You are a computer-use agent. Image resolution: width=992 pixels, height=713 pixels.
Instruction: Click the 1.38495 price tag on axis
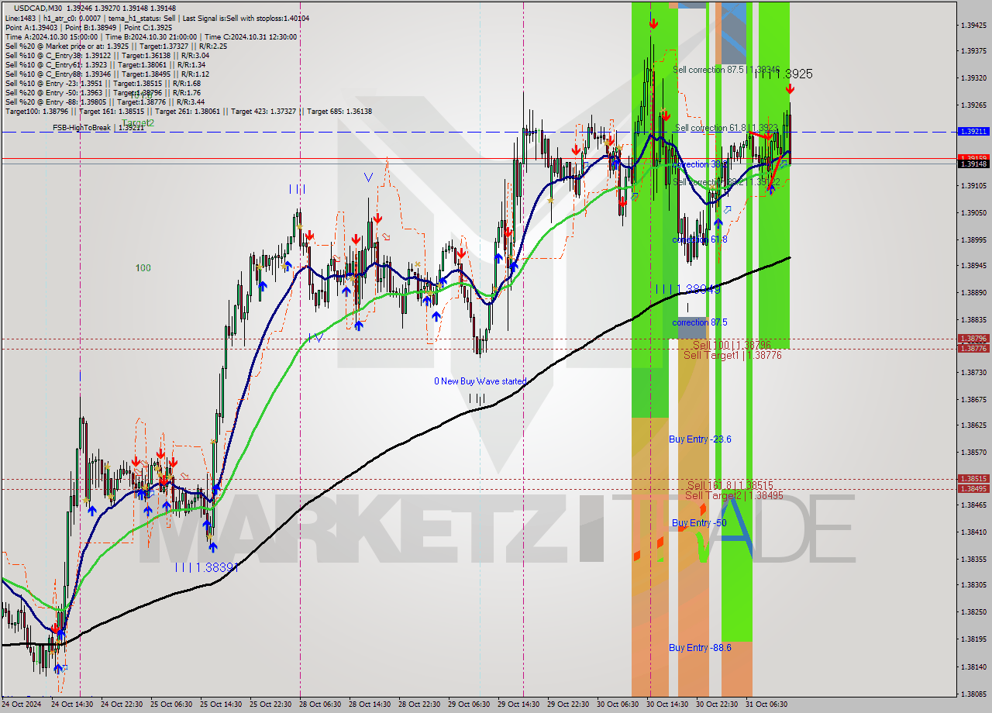pos(973,488)
